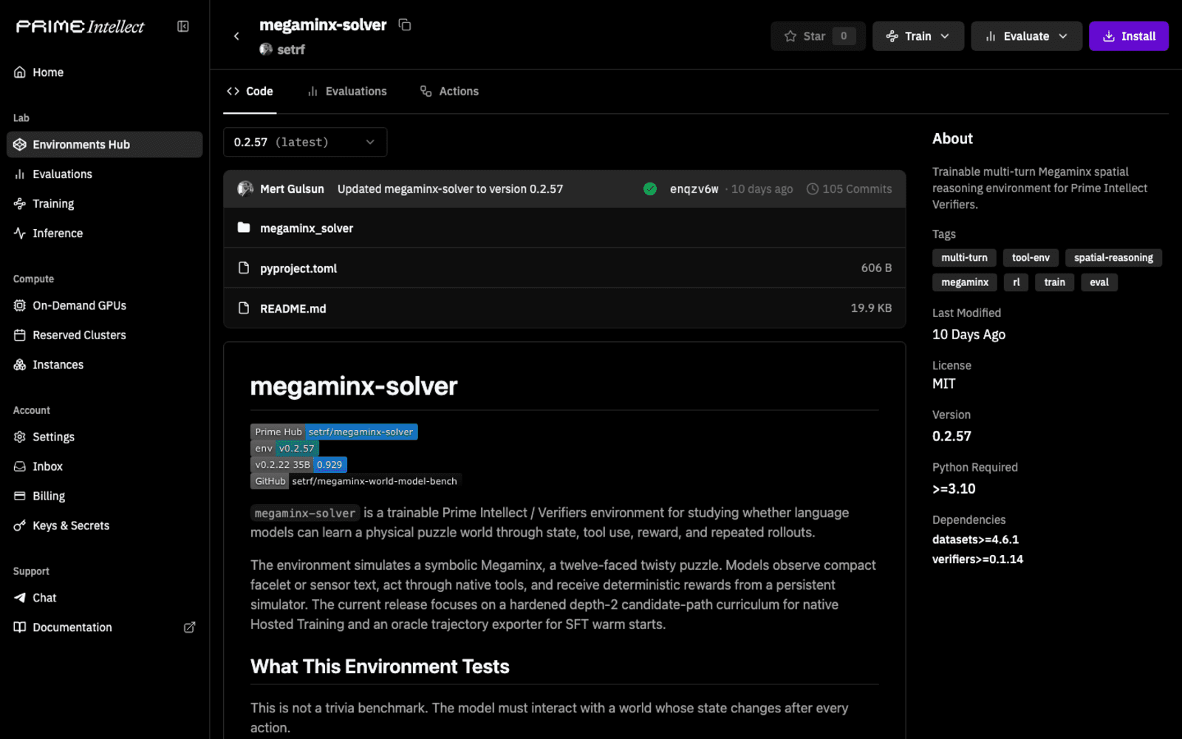Click the '>=3.10' Python requirement
This screenshot has width=1182, height=739.
954,488
